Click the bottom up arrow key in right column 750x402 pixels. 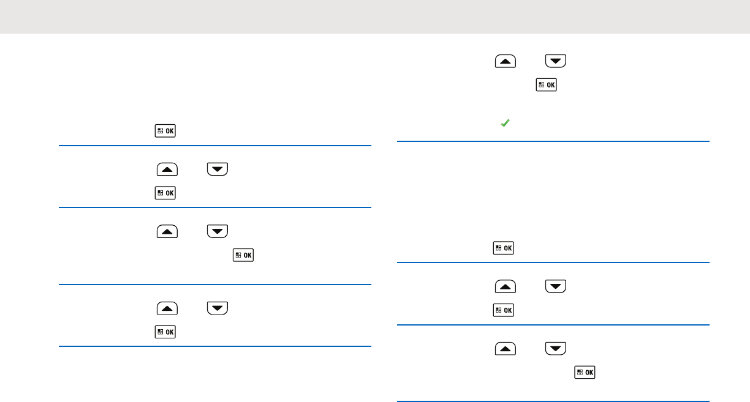tap(506, 349)
